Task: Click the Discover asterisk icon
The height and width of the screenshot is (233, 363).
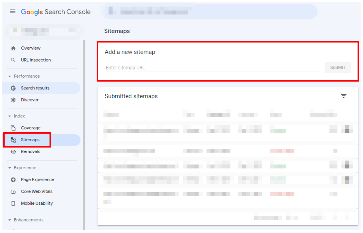Action: point(13,100)
